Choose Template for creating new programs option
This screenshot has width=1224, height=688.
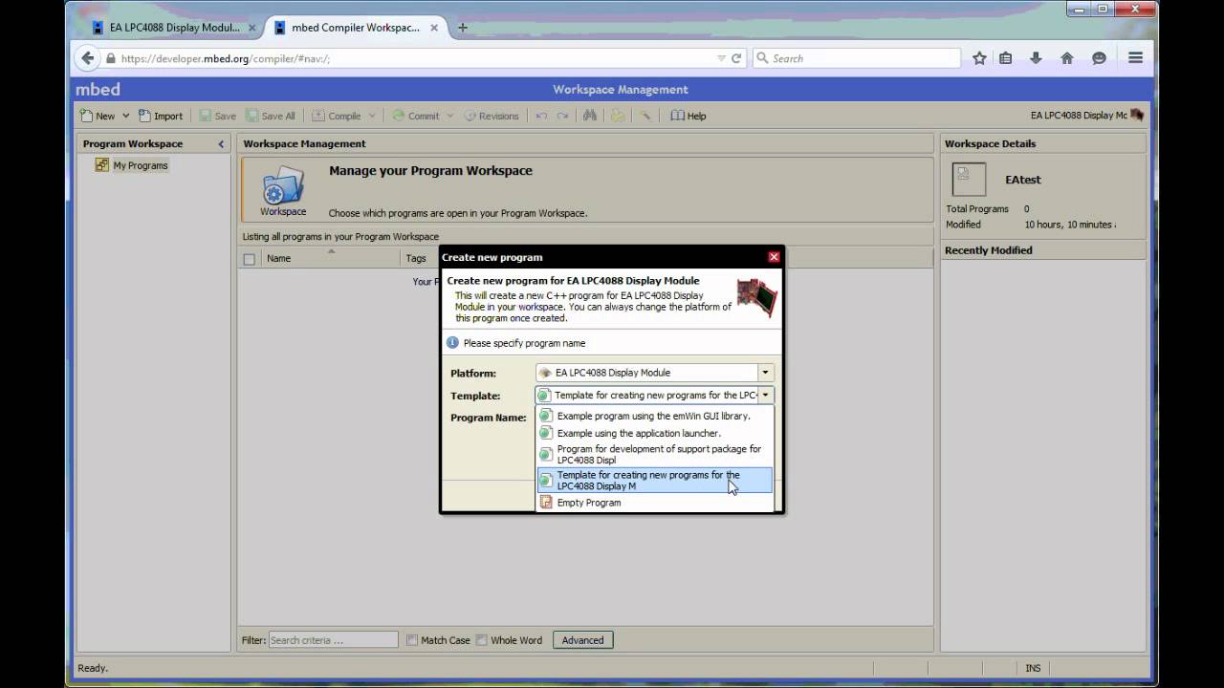click(655, 481)
